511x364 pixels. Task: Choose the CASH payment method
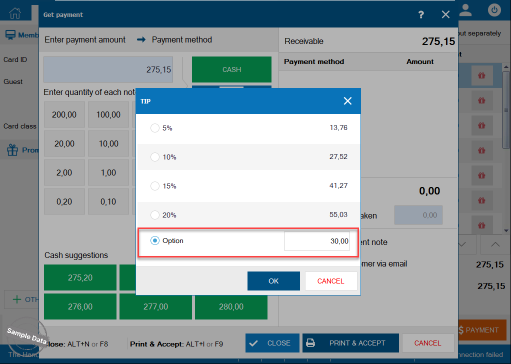pyautogui.click(x=231, y=69)
